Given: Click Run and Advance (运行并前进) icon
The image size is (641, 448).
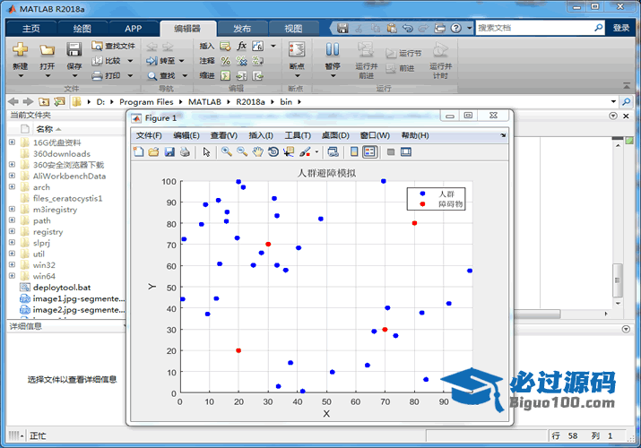Looking at the screenshot, I should [x=366, y=49].
